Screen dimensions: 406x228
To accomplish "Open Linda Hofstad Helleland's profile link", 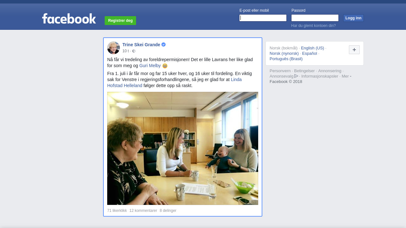I will pyautogui.click(x=174, y=83).
